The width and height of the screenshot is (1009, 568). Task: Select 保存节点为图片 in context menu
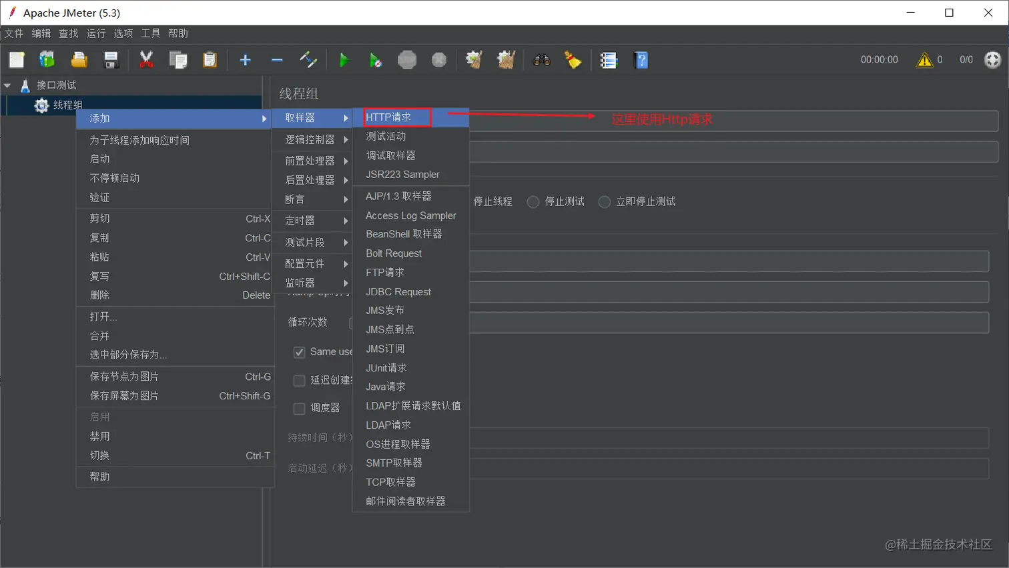click(x=176, y=377)
